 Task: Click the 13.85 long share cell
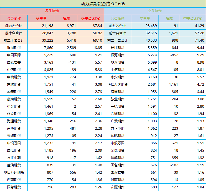click(x=91, y=48)
